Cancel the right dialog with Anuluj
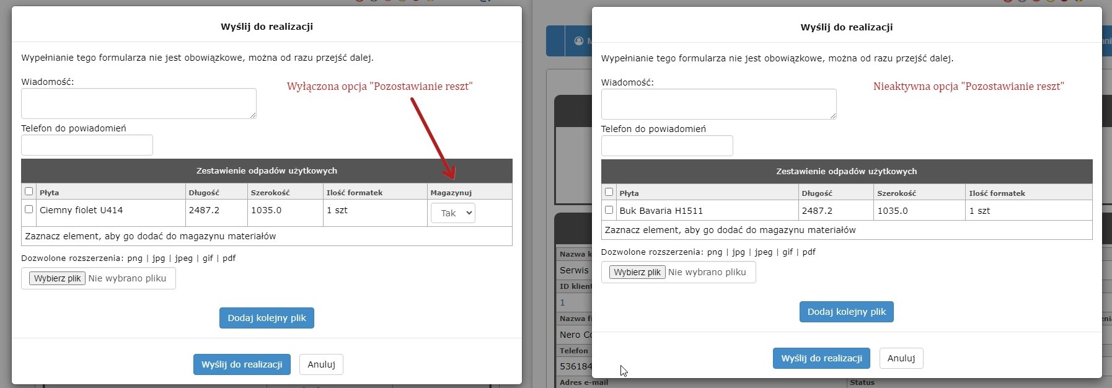This screenshot has height=388, width=1112. tap(901, 358)
